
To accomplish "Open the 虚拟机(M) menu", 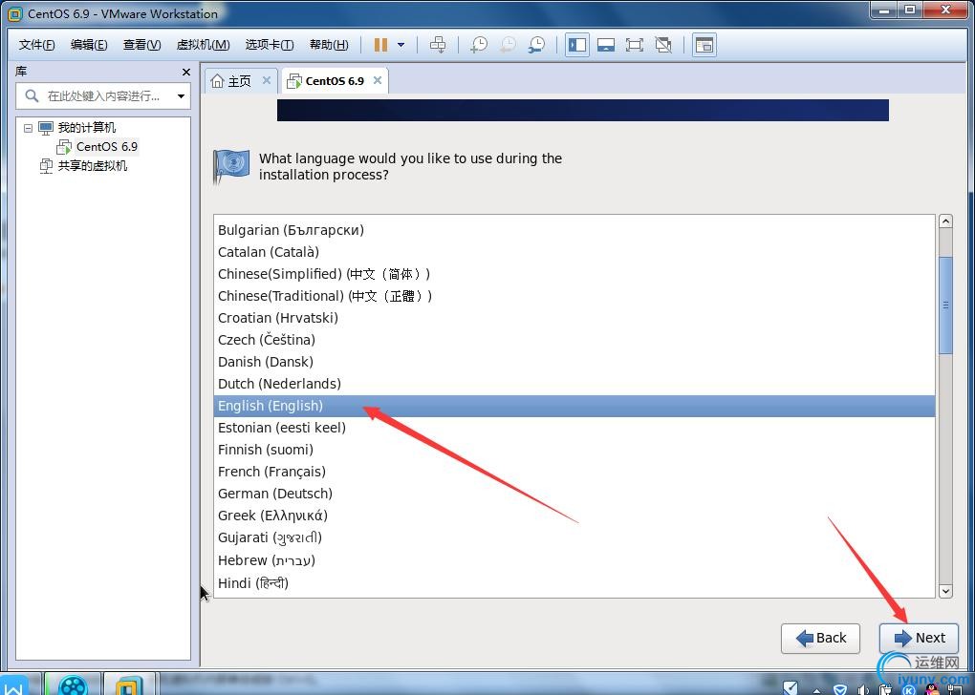I will click(x=204, y=45).
